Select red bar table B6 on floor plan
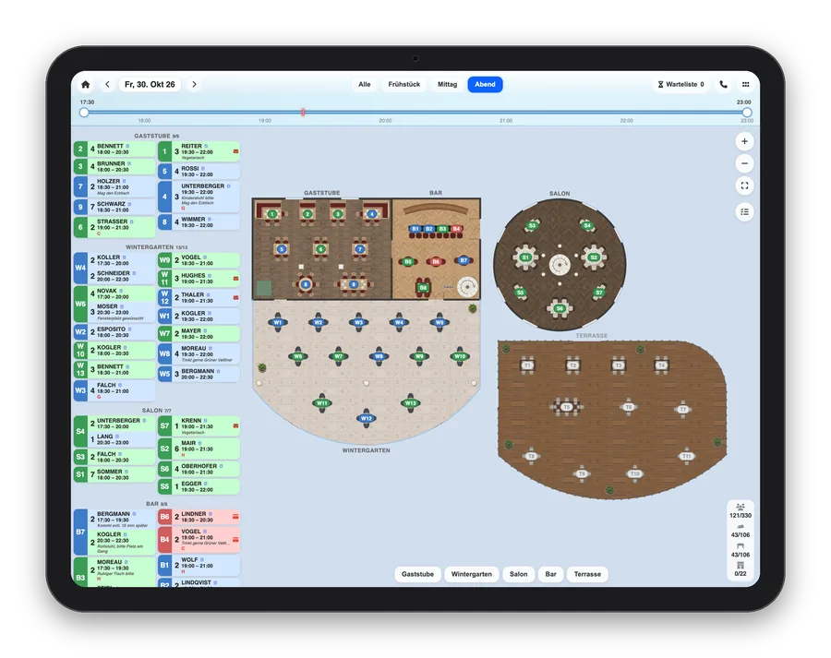 (x=436, y=261)
